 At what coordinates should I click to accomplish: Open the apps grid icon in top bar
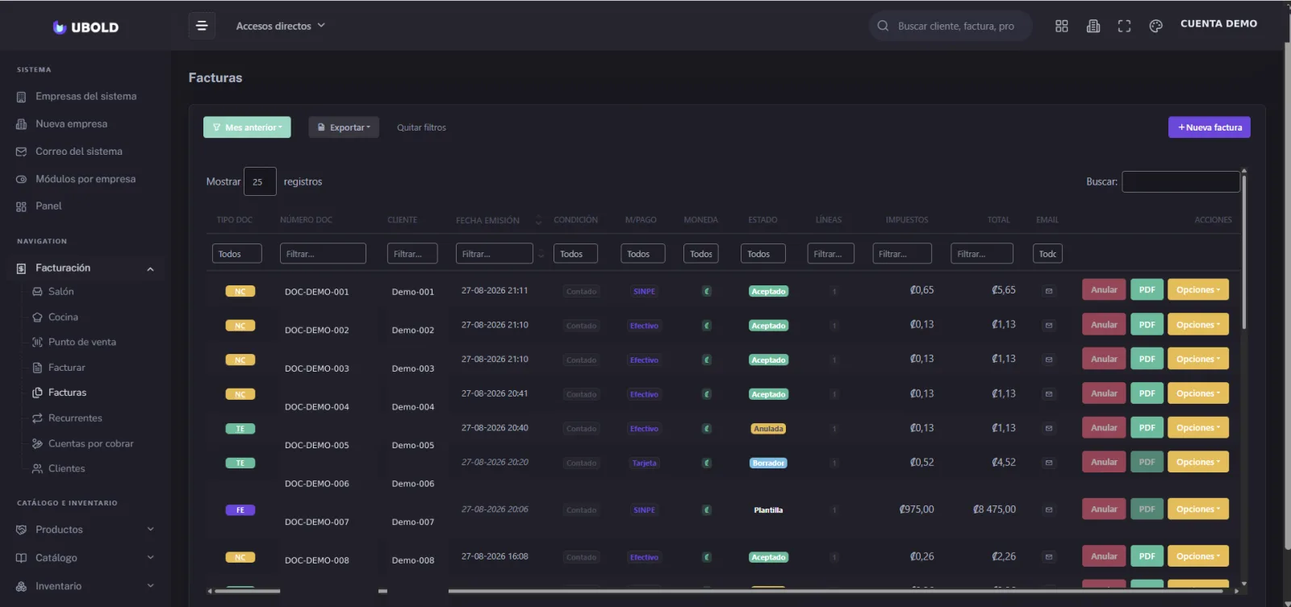(x=1062, y=26)
